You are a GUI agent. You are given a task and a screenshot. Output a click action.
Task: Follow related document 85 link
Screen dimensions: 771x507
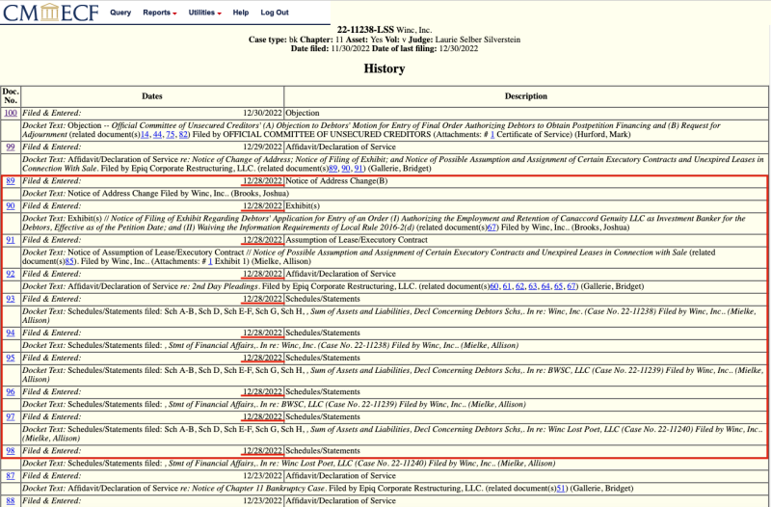pyautogui.click(x=69, y=261)
